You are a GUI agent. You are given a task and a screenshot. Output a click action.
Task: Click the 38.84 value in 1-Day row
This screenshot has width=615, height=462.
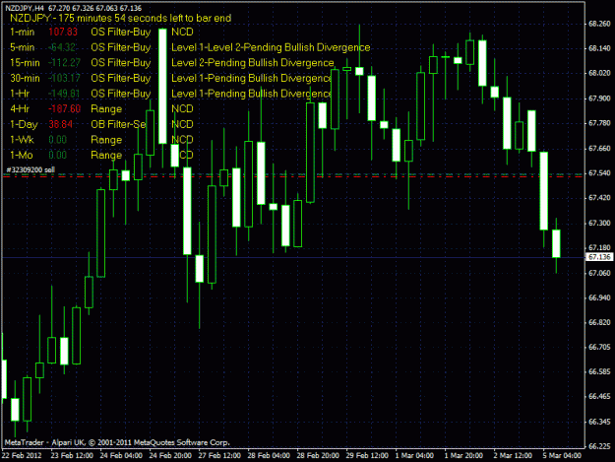(61, 125)
